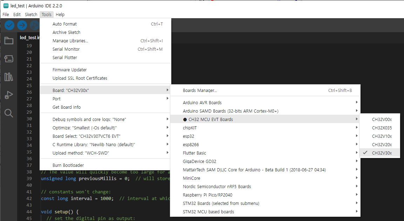
Task: Expand STM32 Boards (selected from submenu)
Action: coord(265,203)
